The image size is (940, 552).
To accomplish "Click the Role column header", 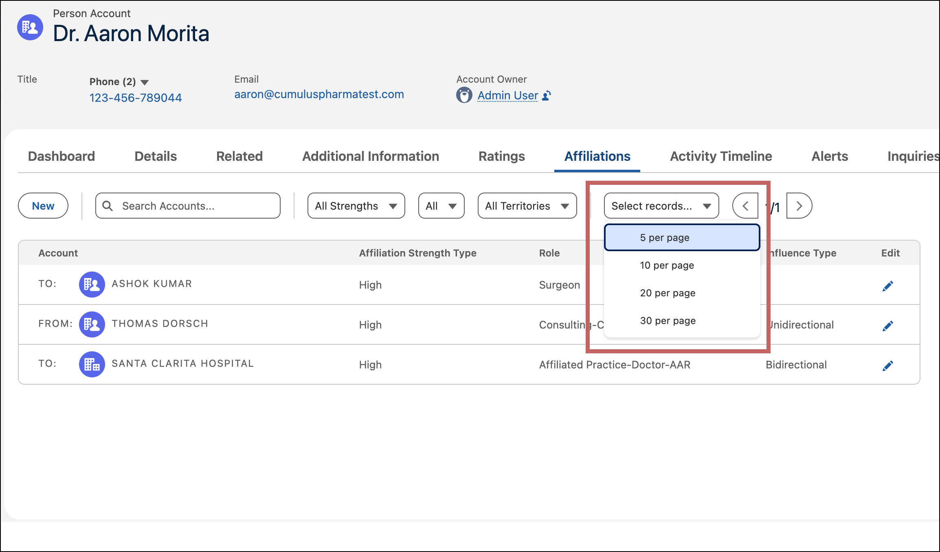I will [549, 253].
